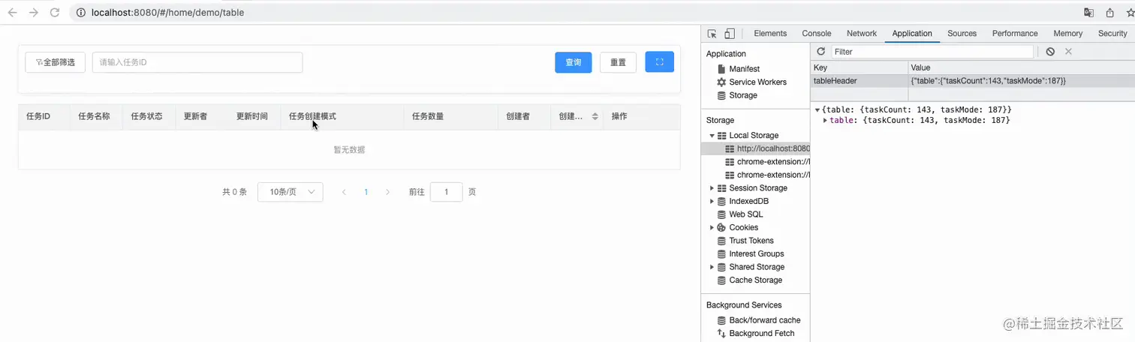Switch to the Memory tab

pyautogui.click(x=1067, y=34)
